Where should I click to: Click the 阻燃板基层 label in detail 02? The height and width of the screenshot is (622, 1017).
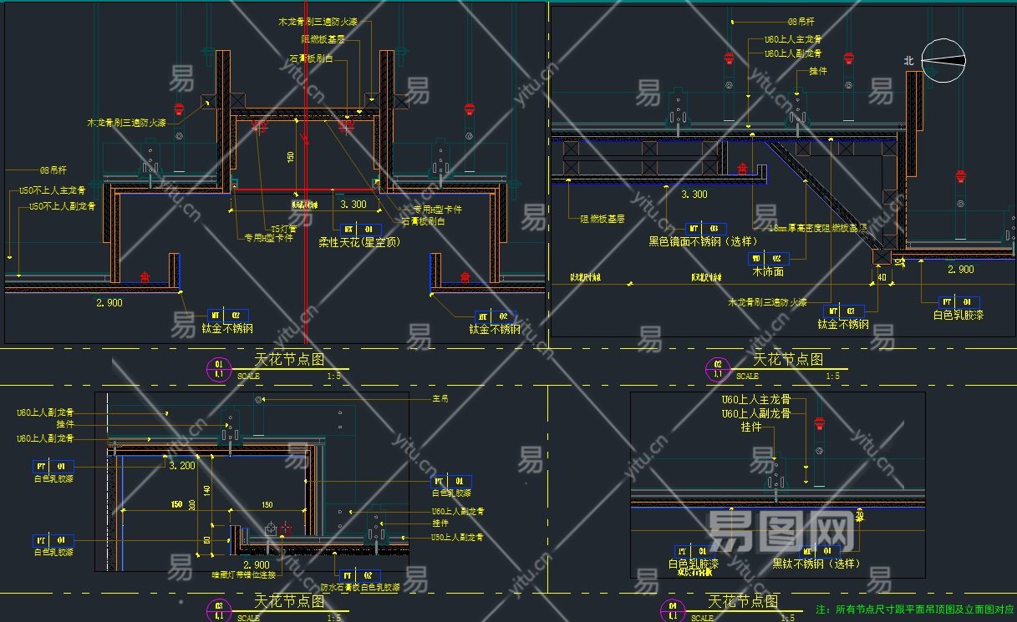pyautogui.click(x=603, y=219)
